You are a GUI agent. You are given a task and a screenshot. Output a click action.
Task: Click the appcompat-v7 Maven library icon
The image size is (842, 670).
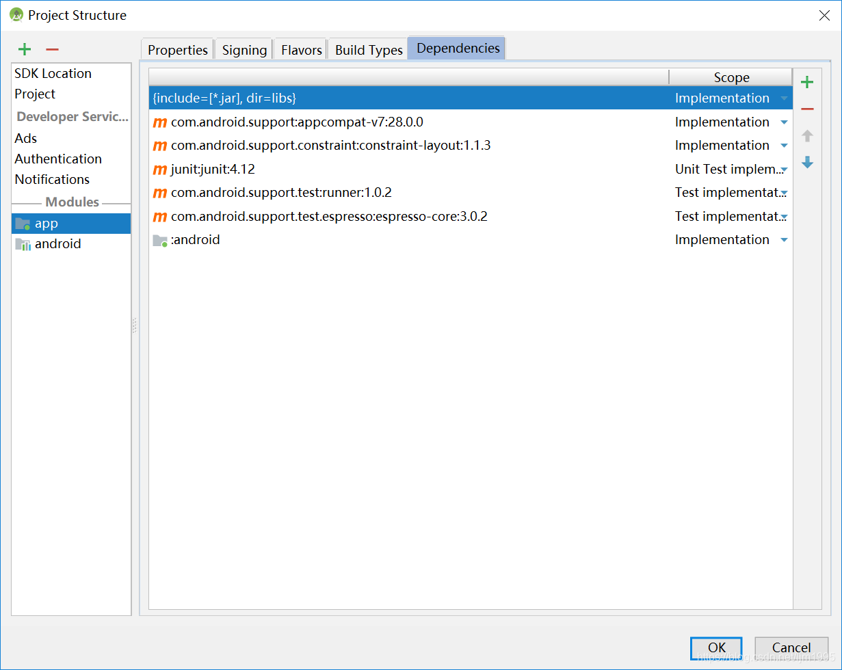tap(160, 122)
